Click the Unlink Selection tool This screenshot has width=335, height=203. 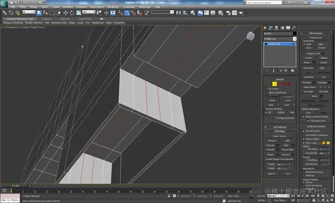coord(11,13)
